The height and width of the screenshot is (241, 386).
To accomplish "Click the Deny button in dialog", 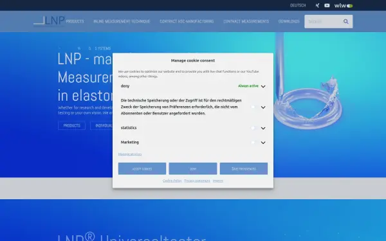I will (x=193, y=168).
